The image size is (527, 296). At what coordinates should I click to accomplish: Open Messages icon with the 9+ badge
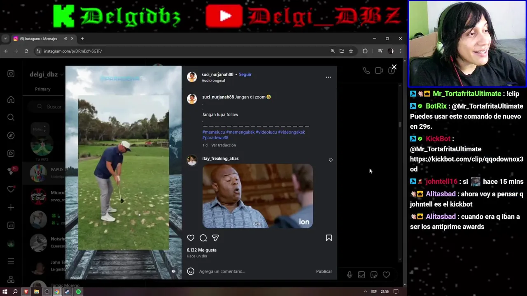[11, 171]
